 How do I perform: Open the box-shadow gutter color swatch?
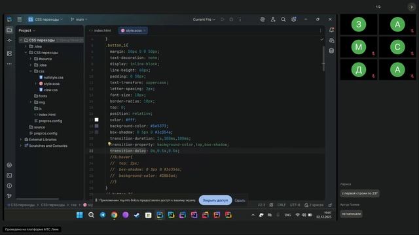pyautogui.click(x=96, y=132)
